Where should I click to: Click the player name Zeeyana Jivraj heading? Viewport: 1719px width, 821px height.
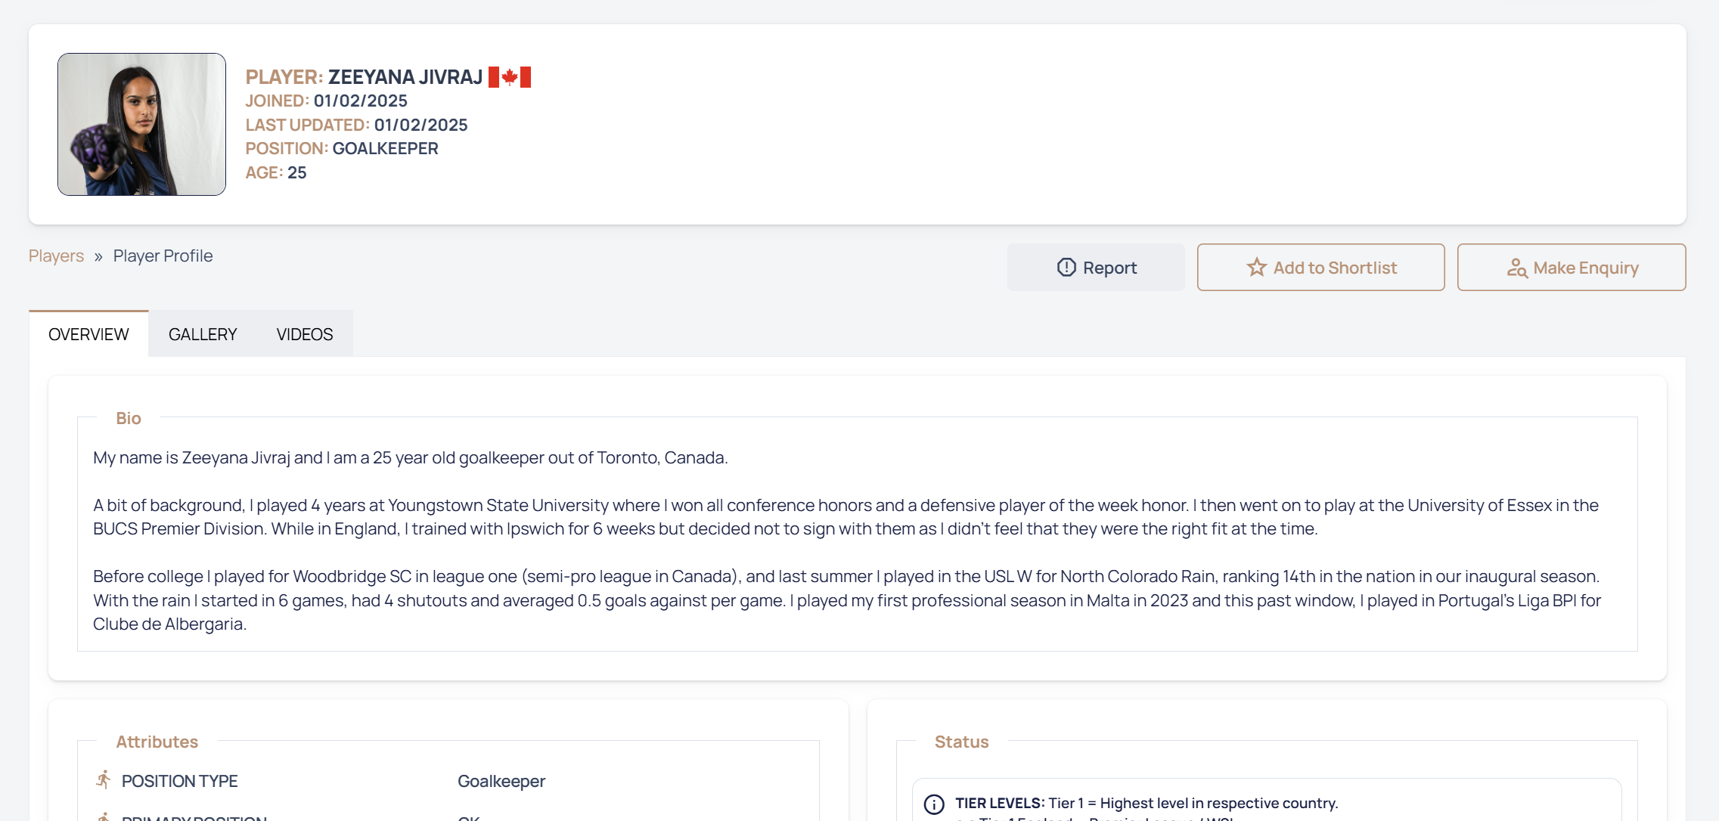(405, 77)
